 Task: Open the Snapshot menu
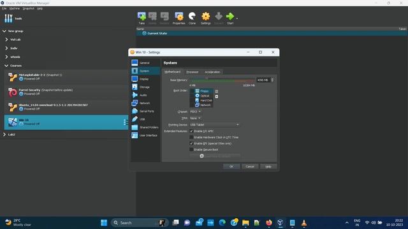coord(28,8)
